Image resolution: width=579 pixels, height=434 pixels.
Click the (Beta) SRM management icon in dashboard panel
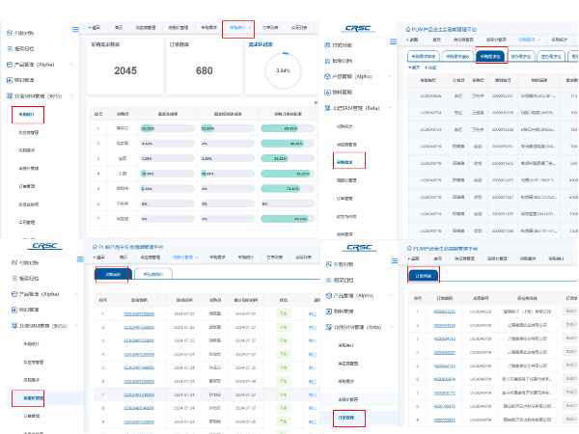click(10, 95)
